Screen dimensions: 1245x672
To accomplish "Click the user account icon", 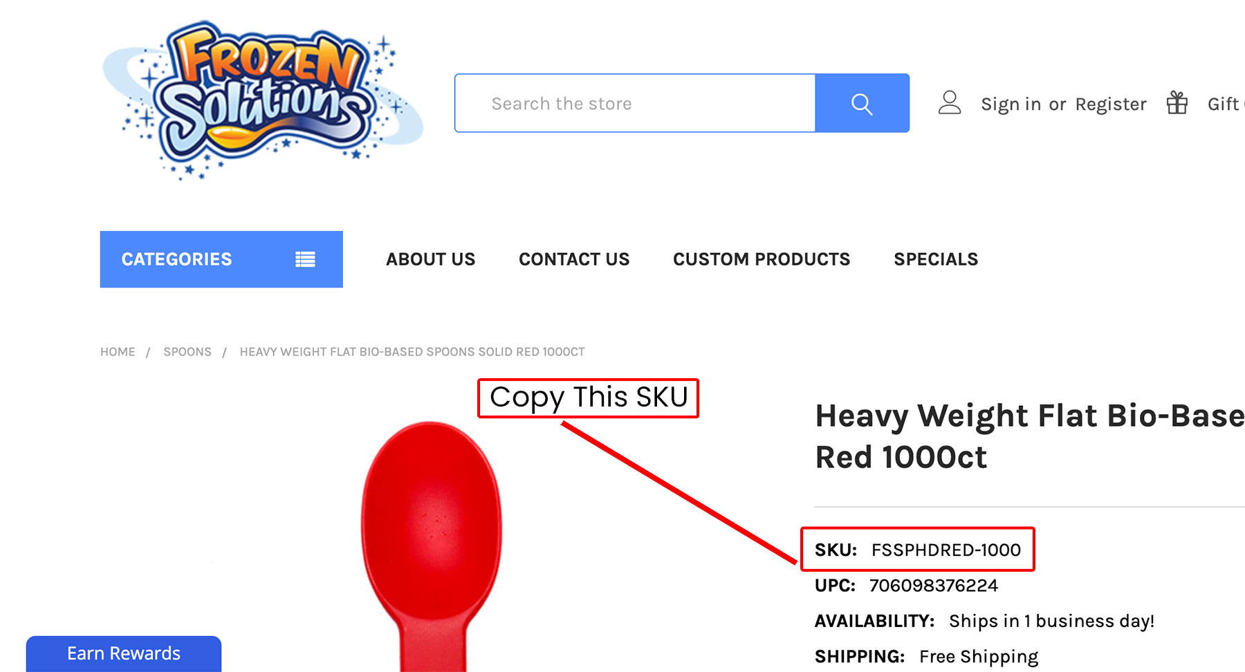I will pos(950,103).
